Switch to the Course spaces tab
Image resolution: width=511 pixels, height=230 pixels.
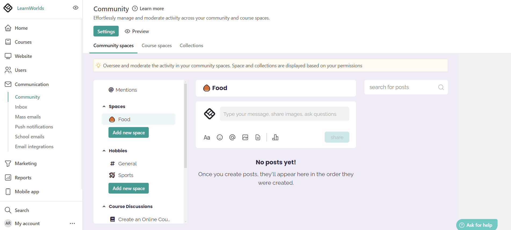[157, 45]
